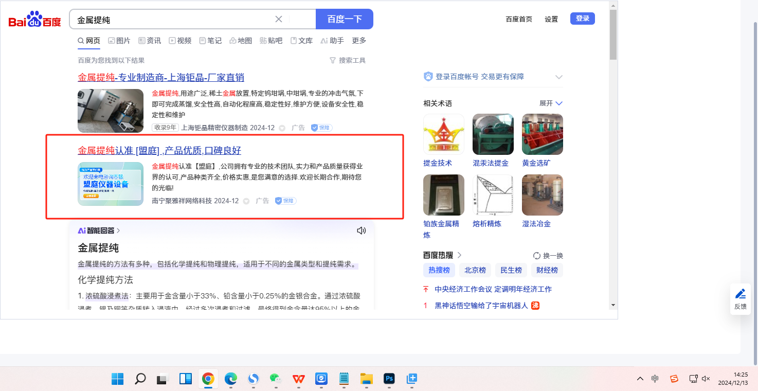Click the 百度一下 search button

[345, 19]
